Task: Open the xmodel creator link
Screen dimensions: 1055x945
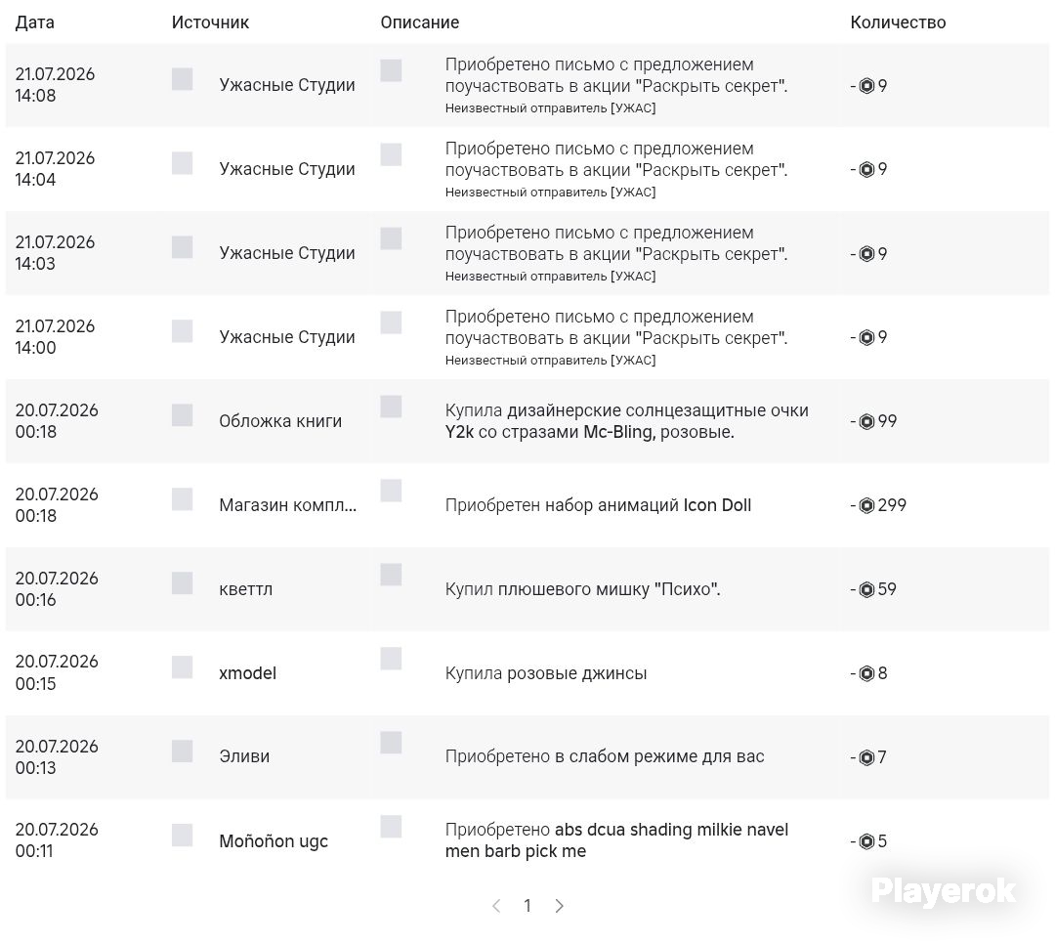Action: pos(247,673)
